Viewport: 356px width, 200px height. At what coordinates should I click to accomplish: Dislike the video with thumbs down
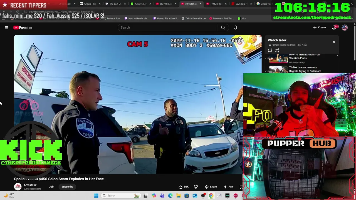pyautogui.click(x=196, y=187)
